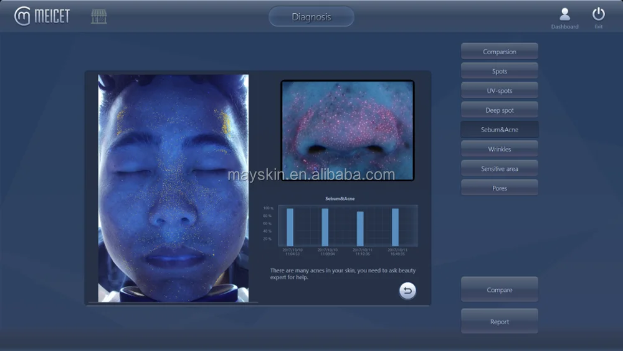The height and width of the screenshot is (351, 623).
Task: Click the zoomed nose close-up image
Action: tap(348, 130)
